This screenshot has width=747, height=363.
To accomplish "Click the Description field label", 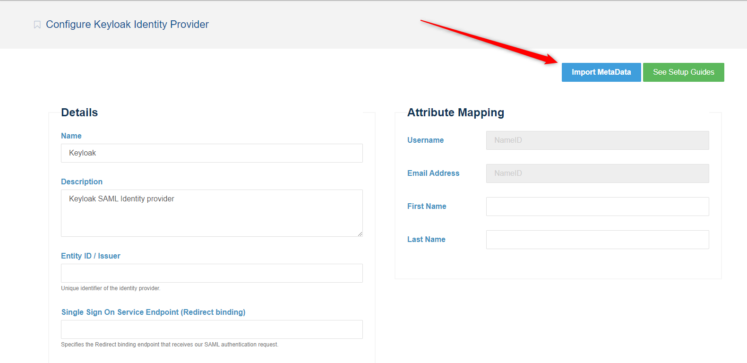I will click(x=82, y=181).
